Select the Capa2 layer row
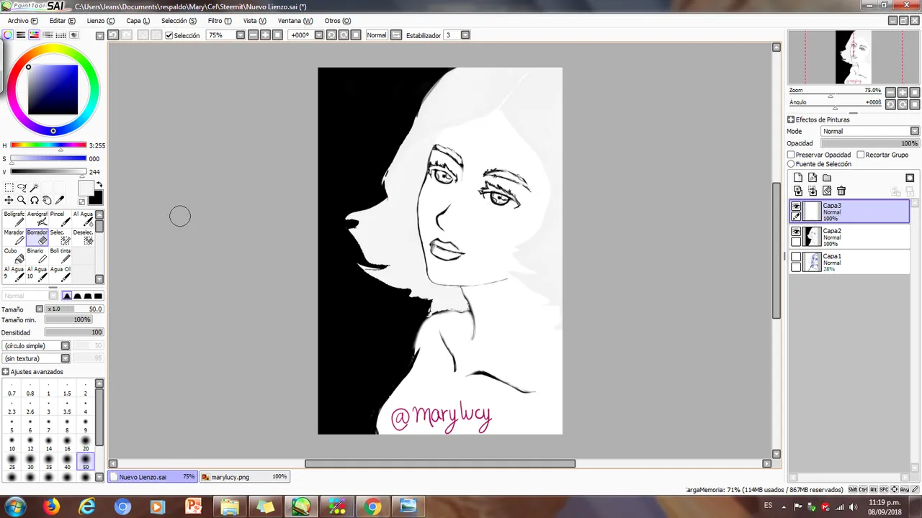 (x=850, y=237)
